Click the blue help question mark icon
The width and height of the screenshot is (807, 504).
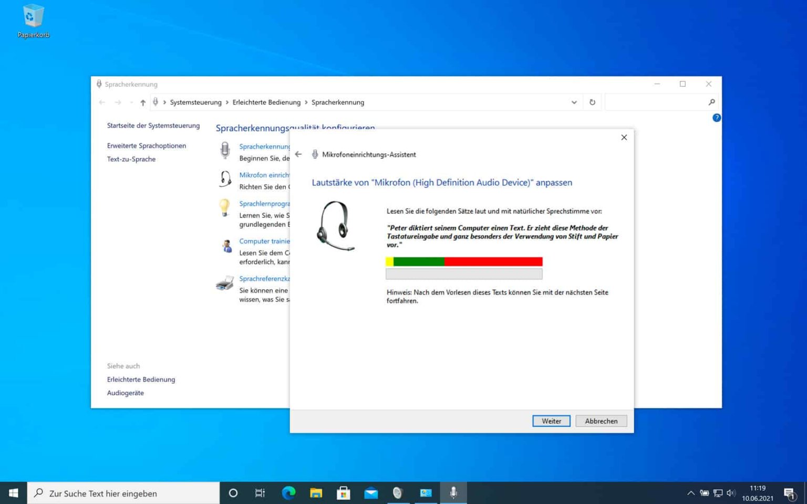[x=716, y=118]
